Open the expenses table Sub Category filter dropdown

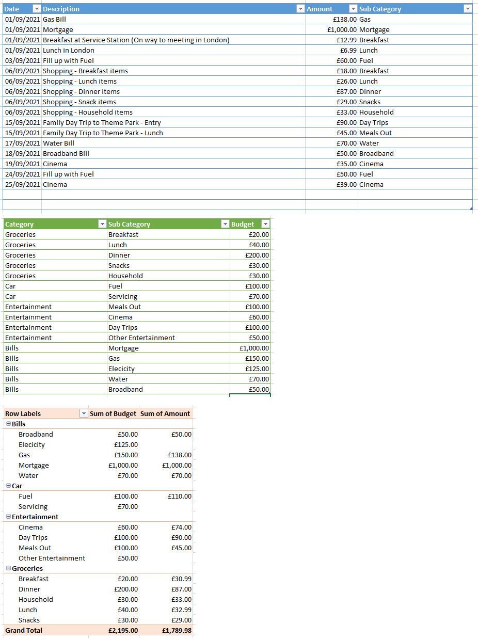[468, 9]
